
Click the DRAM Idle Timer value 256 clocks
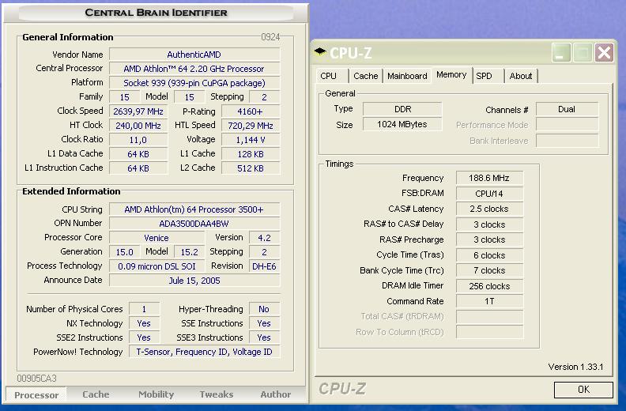pyautogui.click(x=489, y=286)
